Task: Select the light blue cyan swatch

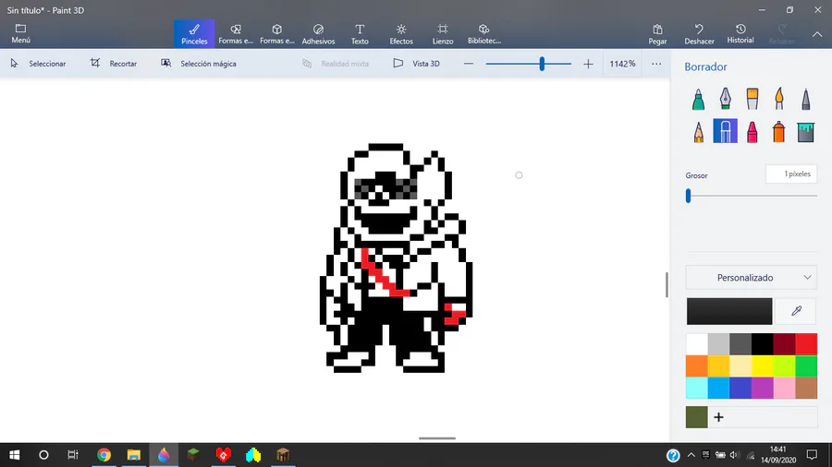Action: point(697,388)
